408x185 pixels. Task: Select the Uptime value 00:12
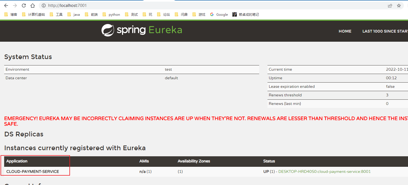(391, 78)
